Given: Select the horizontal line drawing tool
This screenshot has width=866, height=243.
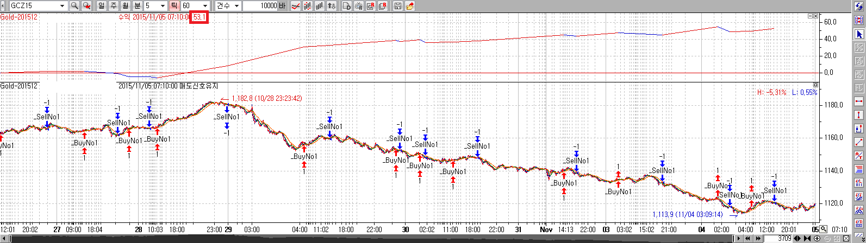Looking at the screenshot, I should pyautogui.click(x=859, y=102).
